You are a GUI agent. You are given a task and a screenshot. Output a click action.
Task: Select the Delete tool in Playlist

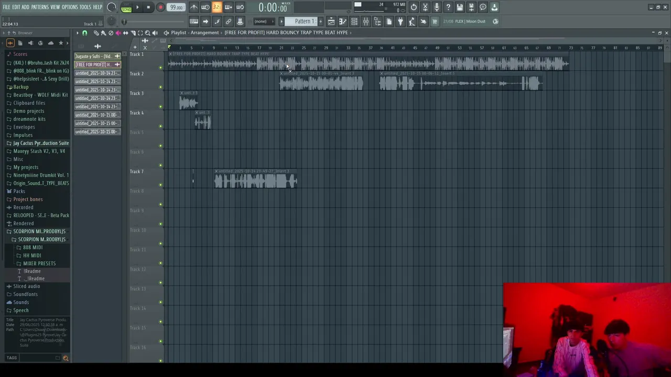[111, 33]
